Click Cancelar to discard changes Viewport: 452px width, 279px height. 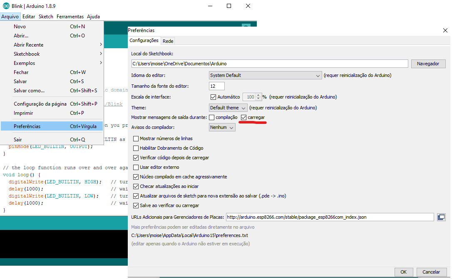pyautogui.click(x=431, y=272)
